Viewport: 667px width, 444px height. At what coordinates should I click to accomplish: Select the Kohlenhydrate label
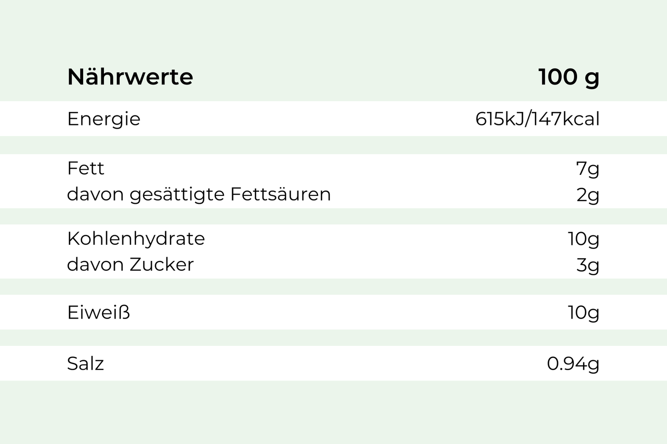click(x=136, y=238)
